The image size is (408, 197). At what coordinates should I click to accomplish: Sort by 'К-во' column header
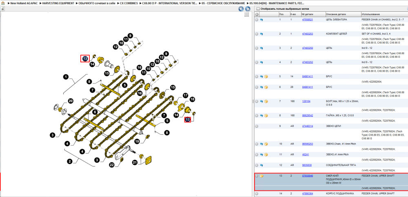[x=295, y=14]
